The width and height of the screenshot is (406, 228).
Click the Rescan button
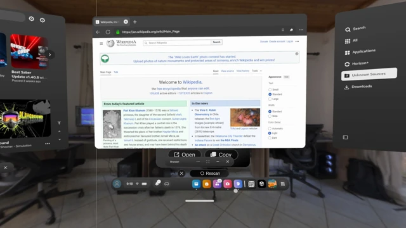click(209, 174)
